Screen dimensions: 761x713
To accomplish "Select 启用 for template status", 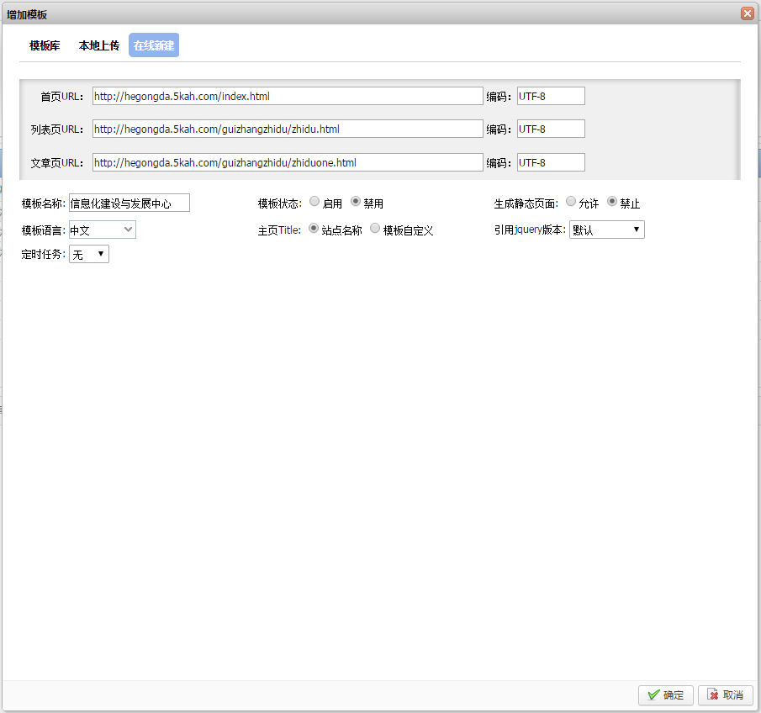I will point(314,202).
